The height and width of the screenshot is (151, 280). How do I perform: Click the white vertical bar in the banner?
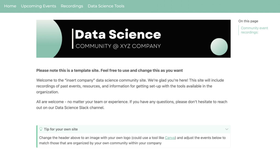click(x=72, y=39)
